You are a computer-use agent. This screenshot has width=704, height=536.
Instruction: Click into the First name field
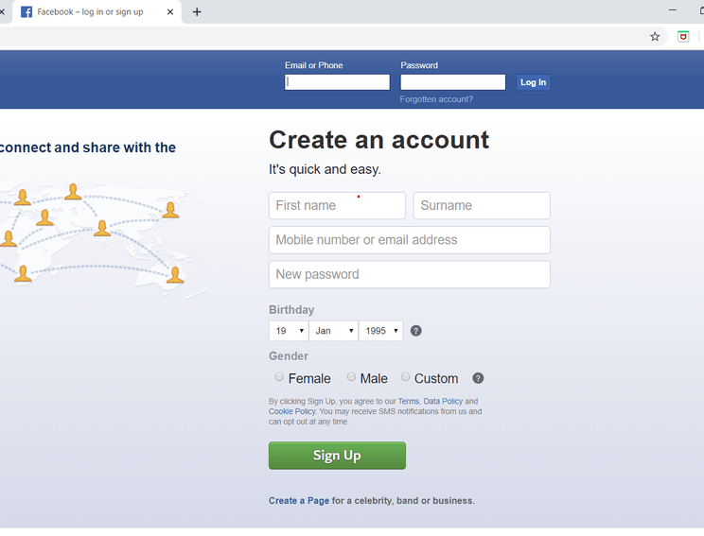pyautogui.click(x=337, y=206)
